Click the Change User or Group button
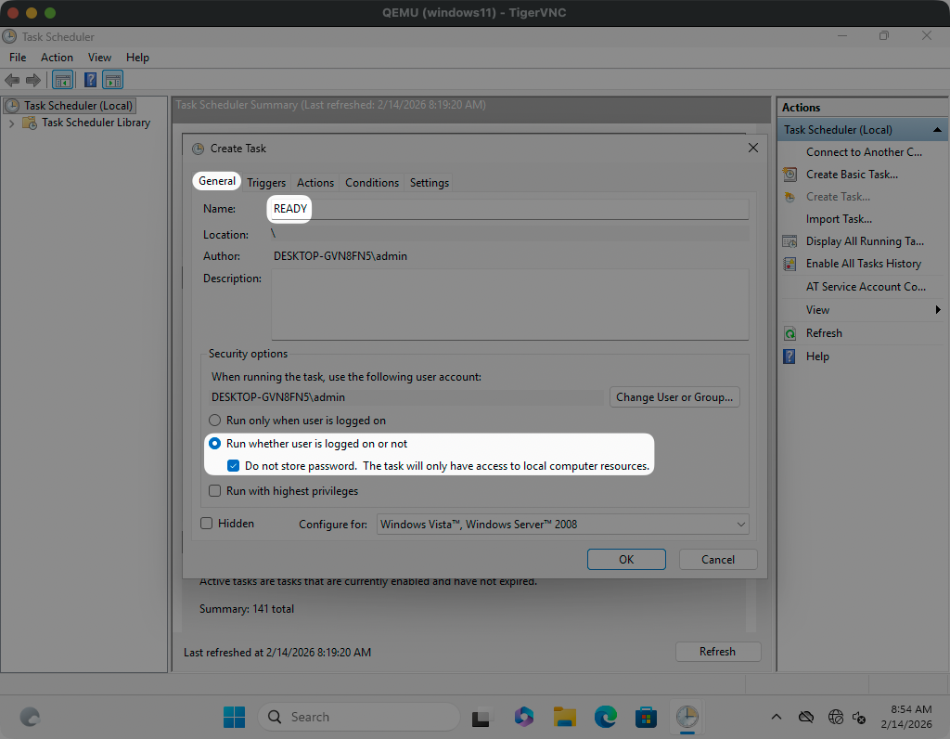This screenshot has width=950, height=739. (x=674, y=397)
